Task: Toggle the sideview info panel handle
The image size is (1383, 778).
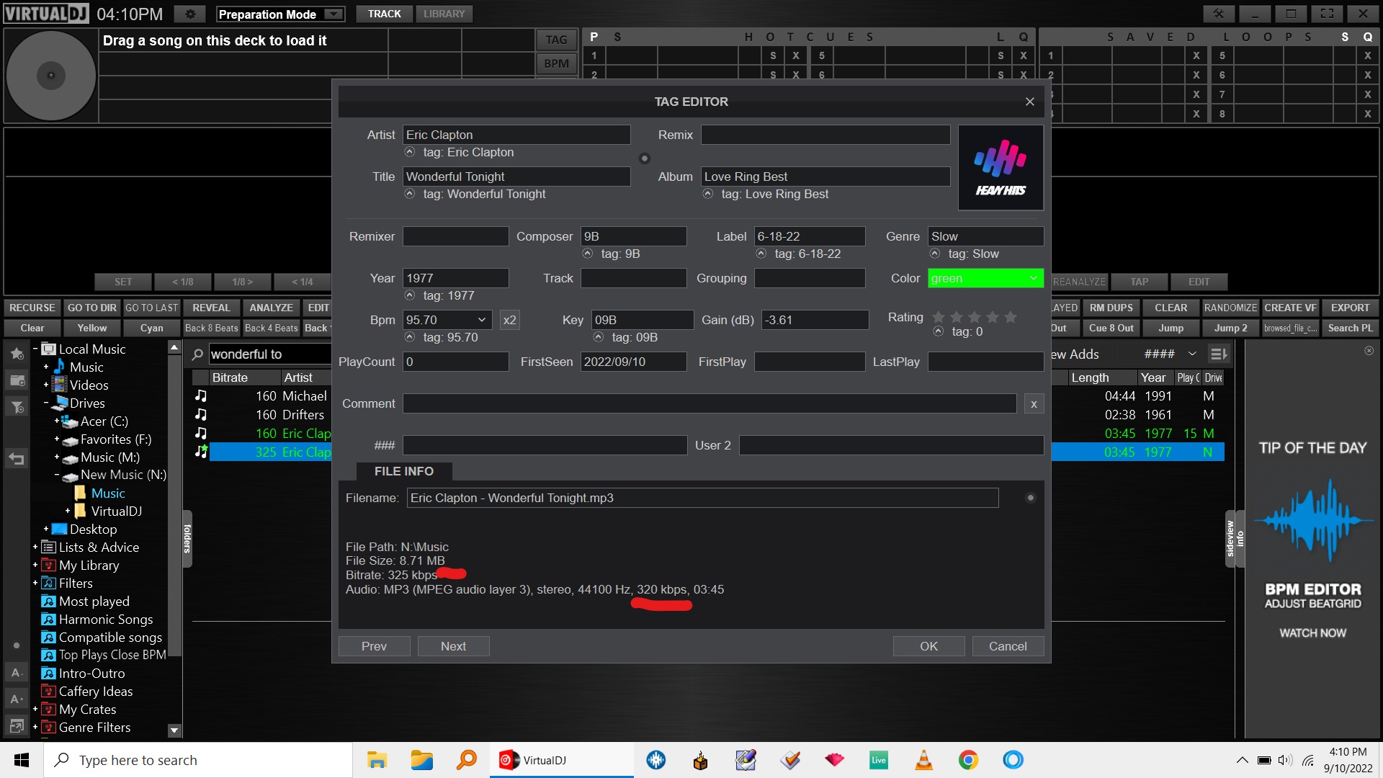Action: [1235, 538]
